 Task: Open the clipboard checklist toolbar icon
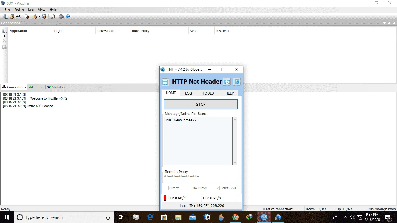pyautogui.click(x=53, y=17)
